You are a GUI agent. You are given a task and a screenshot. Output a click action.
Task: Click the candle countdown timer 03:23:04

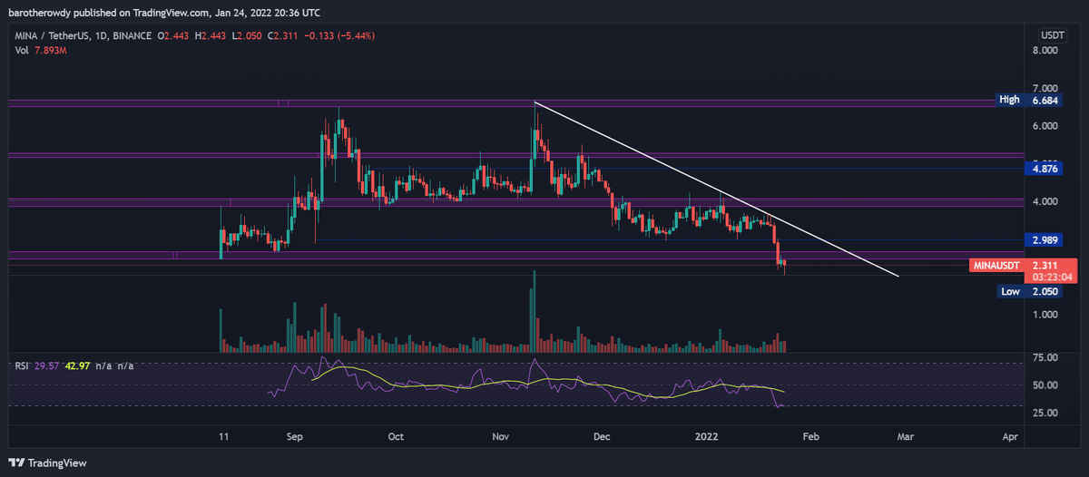tap(1052, 277)
